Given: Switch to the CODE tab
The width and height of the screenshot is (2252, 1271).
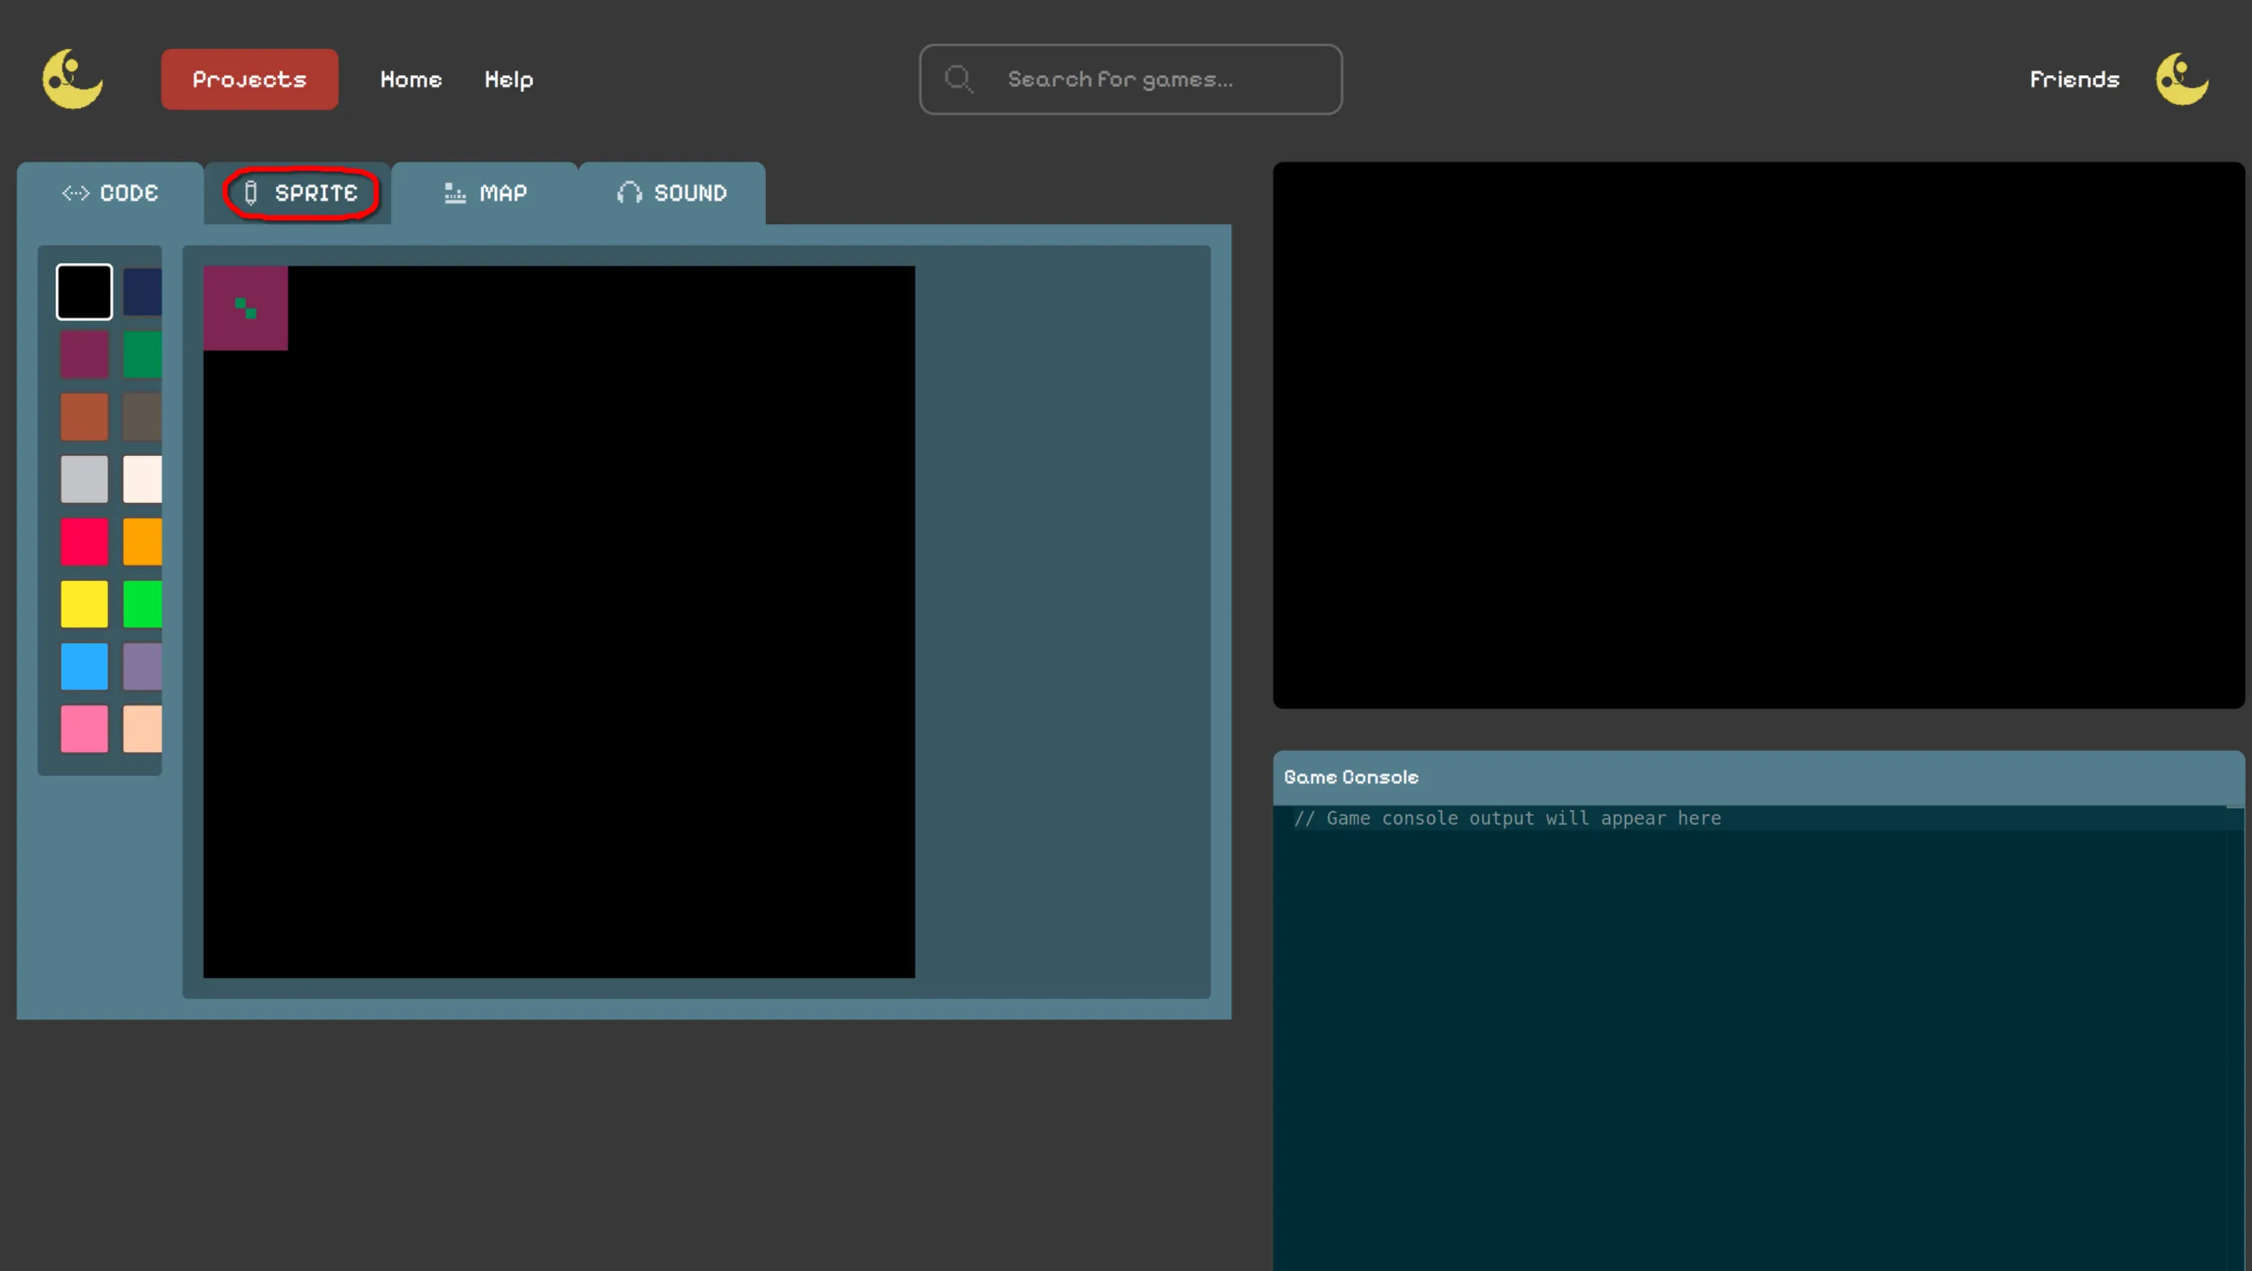Looking at the screenshot, I should tap(110, 193).
